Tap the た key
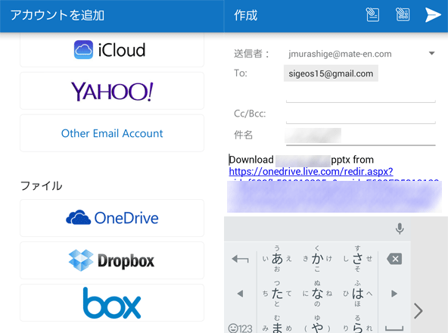 (277, 294)
